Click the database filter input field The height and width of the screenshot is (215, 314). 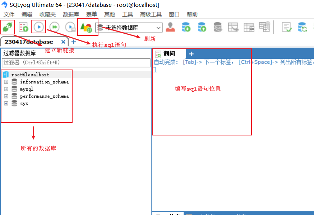[76, 63]
